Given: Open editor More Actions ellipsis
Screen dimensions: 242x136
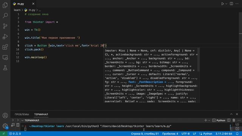Looking at the screenshot, I should [x=237, y=4].
